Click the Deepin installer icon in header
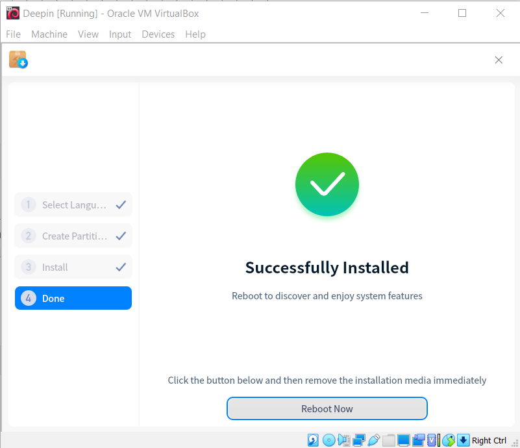 (18, 59)
